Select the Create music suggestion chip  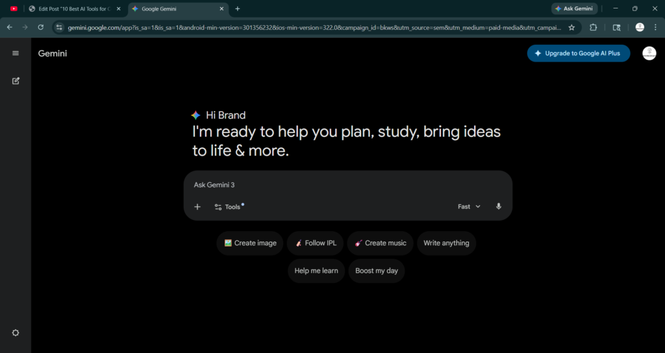coord(381,243)
